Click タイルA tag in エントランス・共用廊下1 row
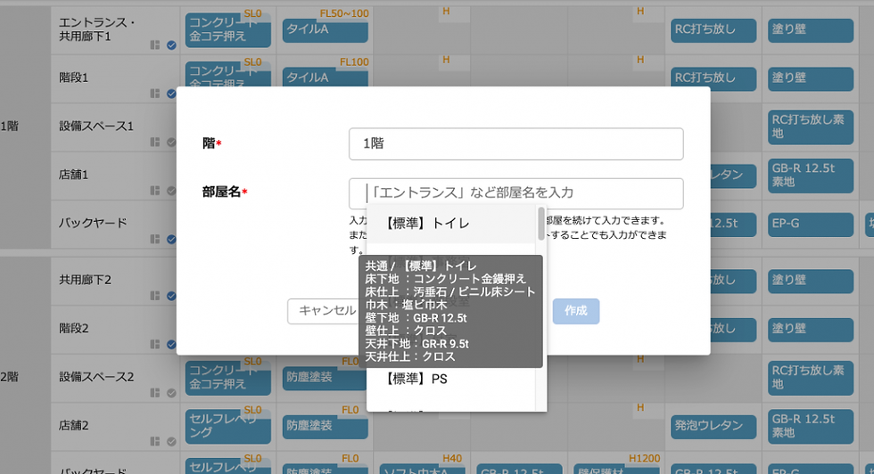Viewport: 874px width, 474px height. pyautogui.click(x=325, y=30)
